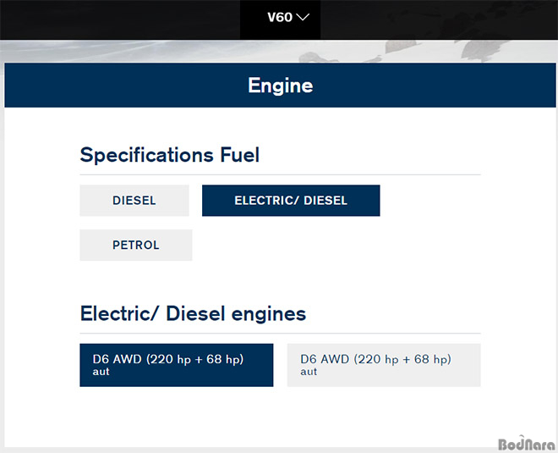Choose the highlighted dark blue D6 AWD engine
558x453 pixels.
pyautogui.click(x=177, y=365)
